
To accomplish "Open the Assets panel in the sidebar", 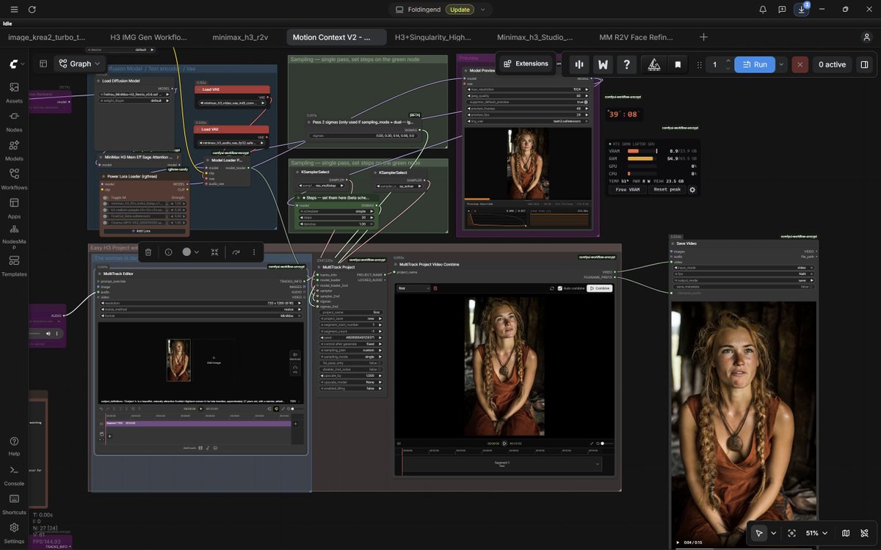I will 14,92.
